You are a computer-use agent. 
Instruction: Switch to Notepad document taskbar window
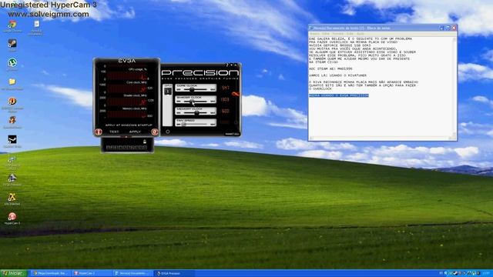pos(132,273)
